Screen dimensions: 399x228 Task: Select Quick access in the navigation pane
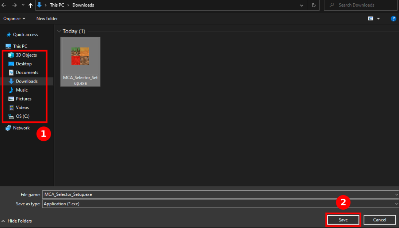coord(22,35)
